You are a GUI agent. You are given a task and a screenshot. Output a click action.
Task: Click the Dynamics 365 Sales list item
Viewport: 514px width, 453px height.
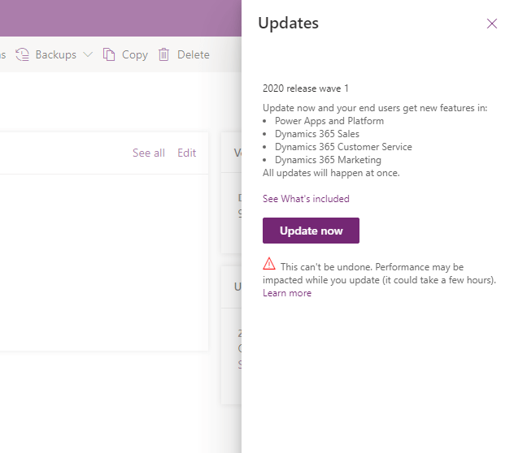pyautogui.click(x=316, y=134)
